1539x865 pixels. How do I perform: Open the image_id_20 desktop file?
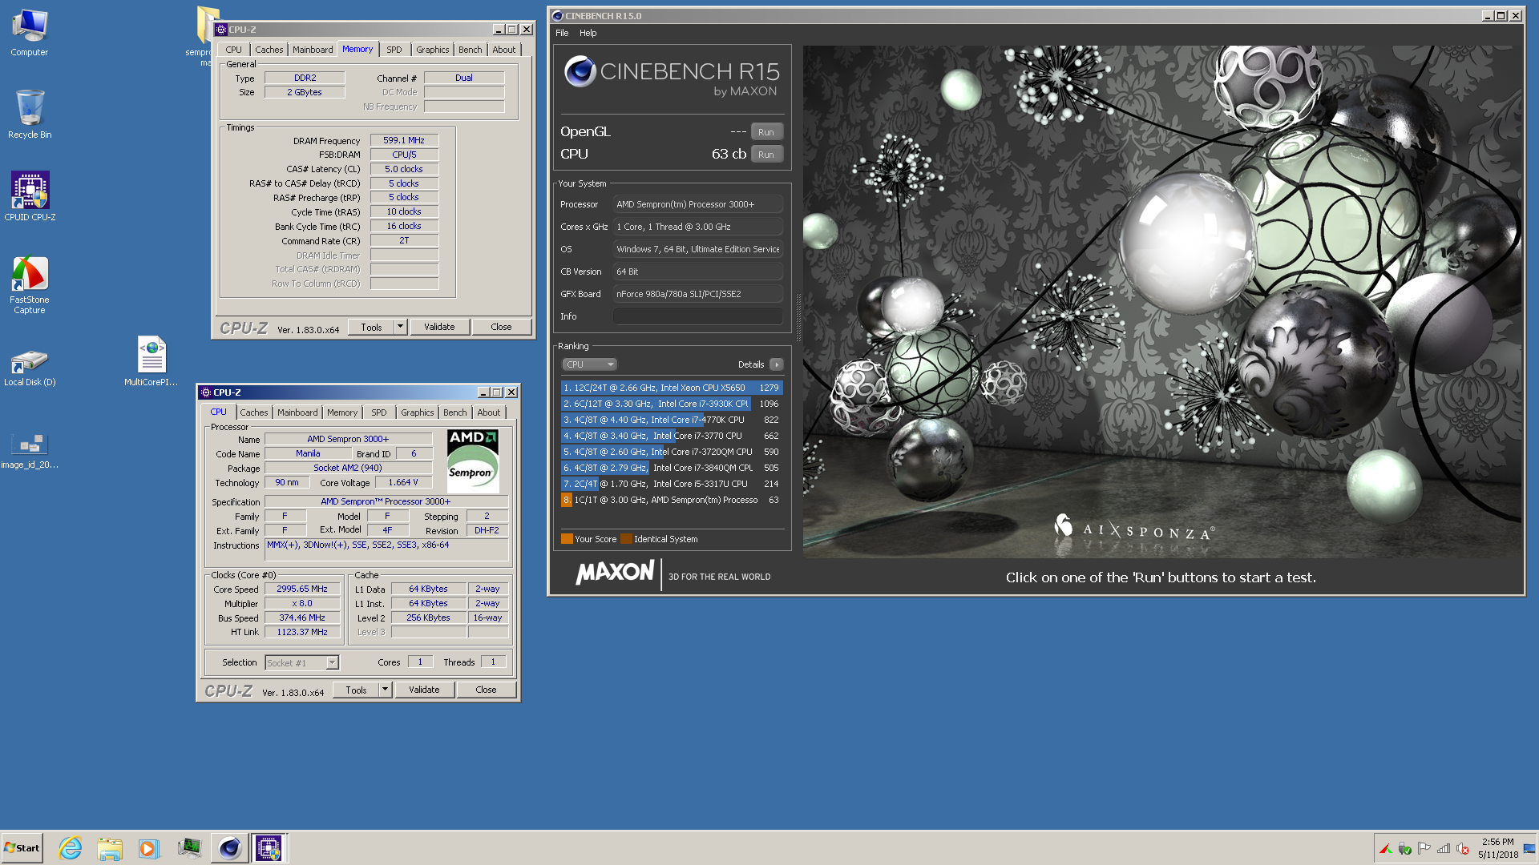pos(30,450)
